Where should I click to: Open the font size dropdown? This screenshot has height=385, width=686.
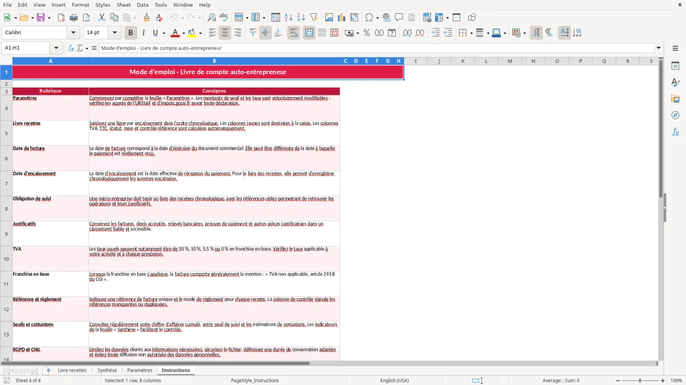[x=114, y=33]
